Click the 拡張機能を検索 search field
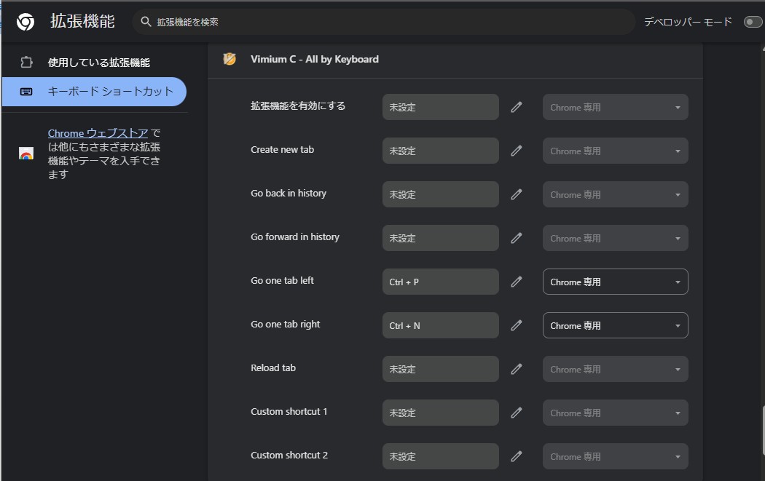This screenshot has height=481, width=765. [x=383, y=22]
